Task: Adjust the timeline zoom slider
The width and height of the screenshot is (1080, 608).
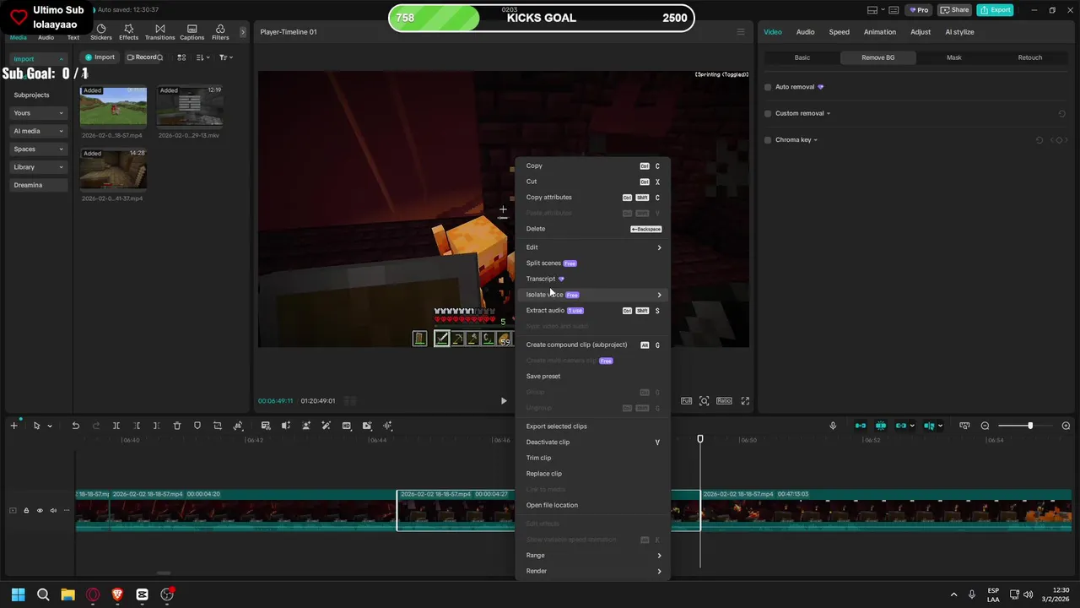Action: (1029, 426)
